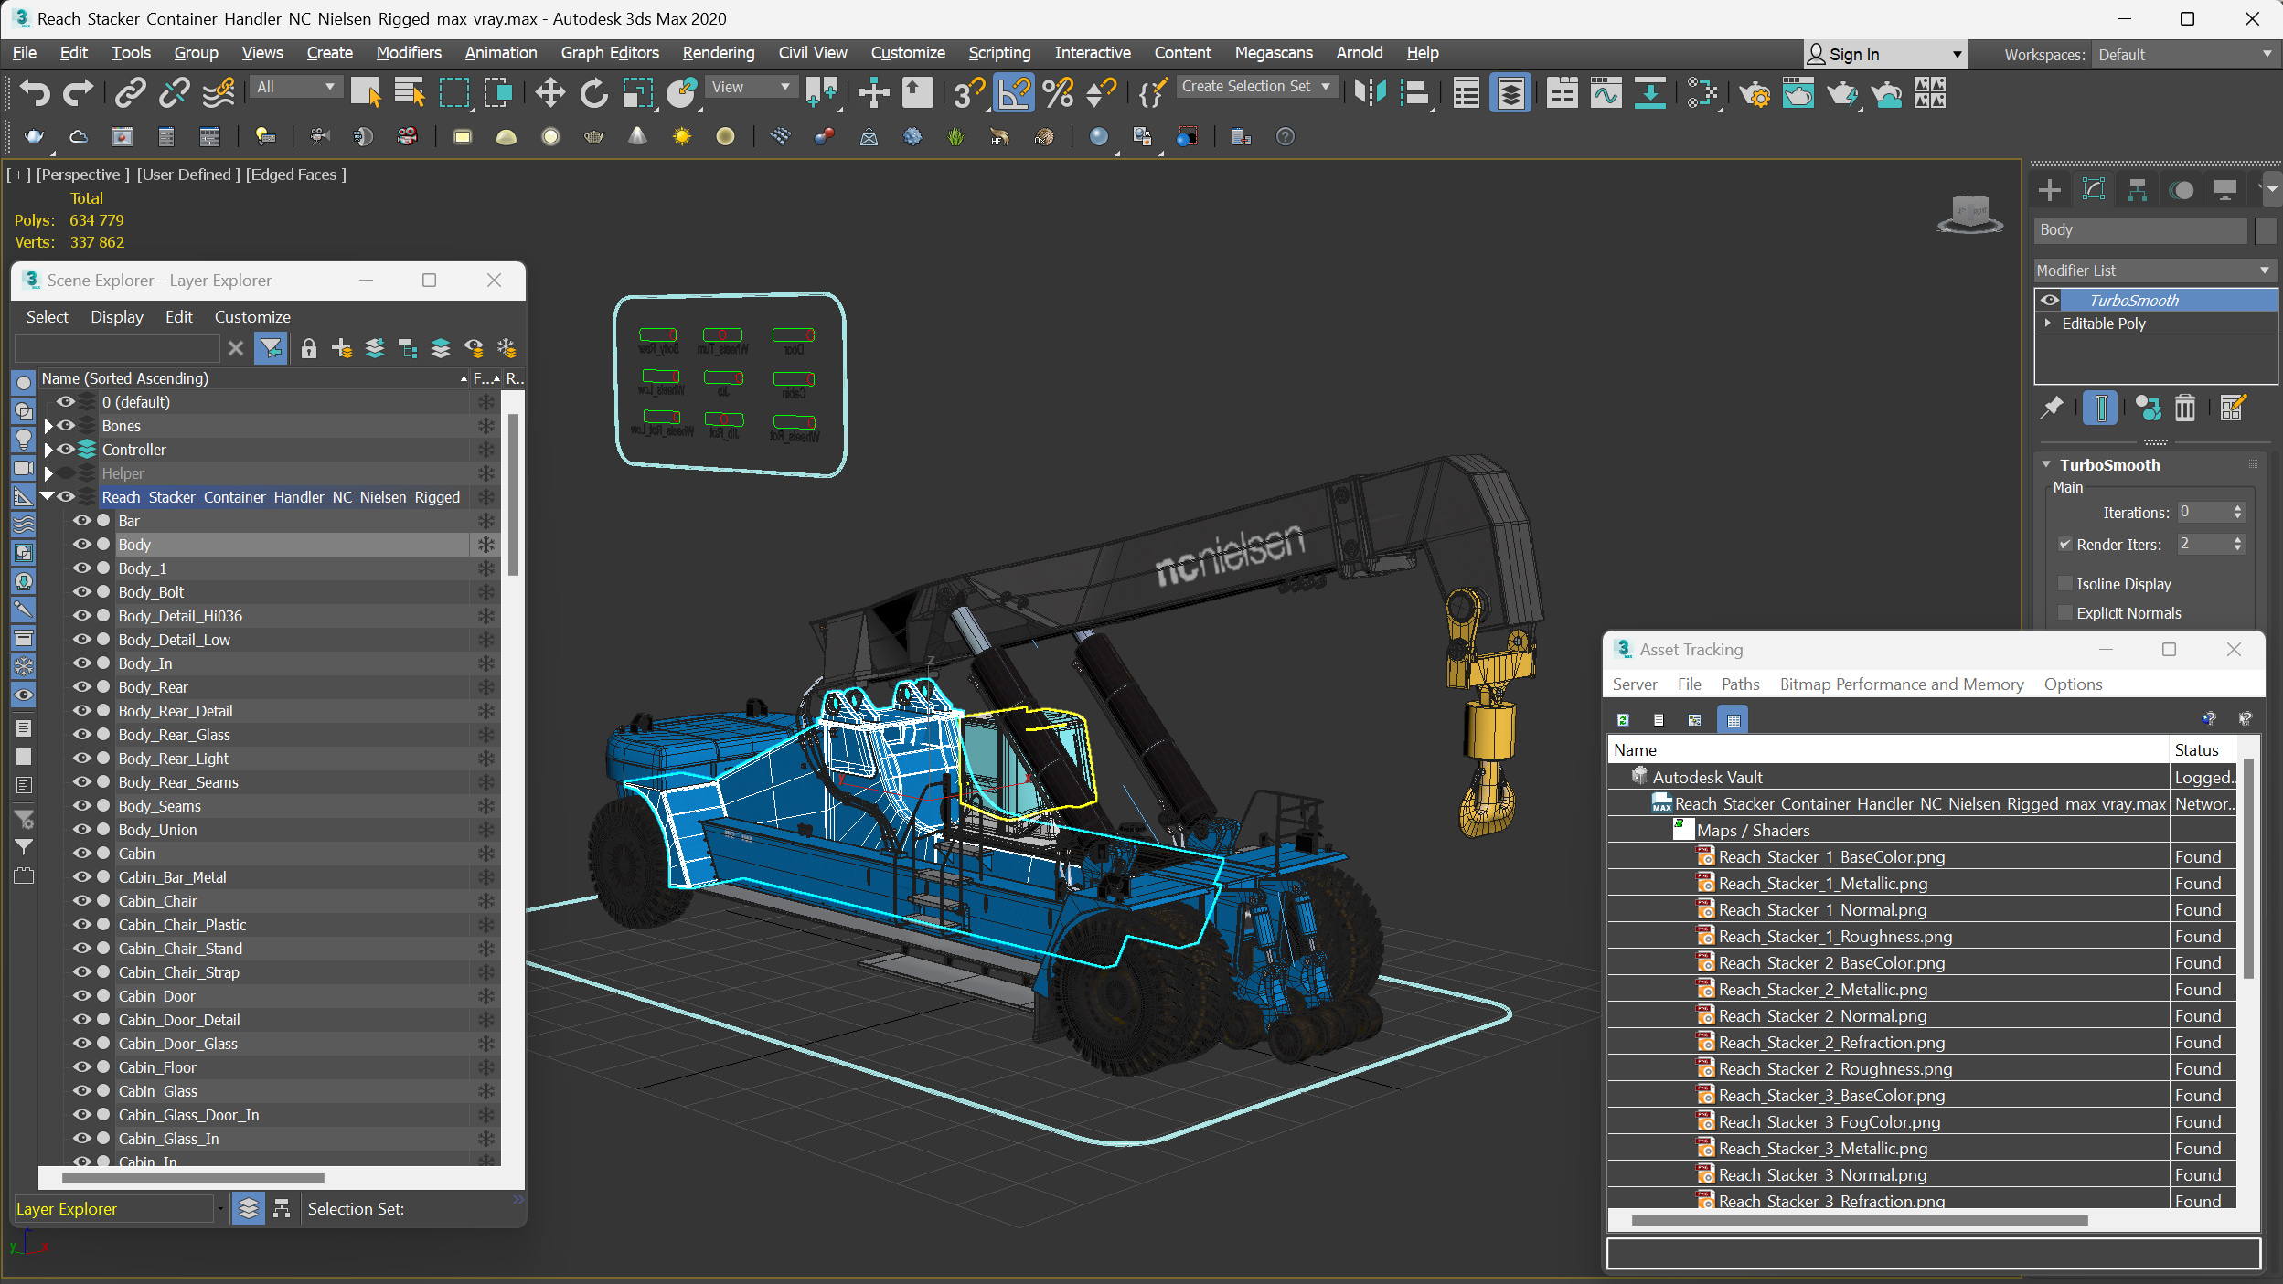This screenshot has height=1284, width=2283.
Task: Click the Select Object tool
Action: (x=366, y=92)
